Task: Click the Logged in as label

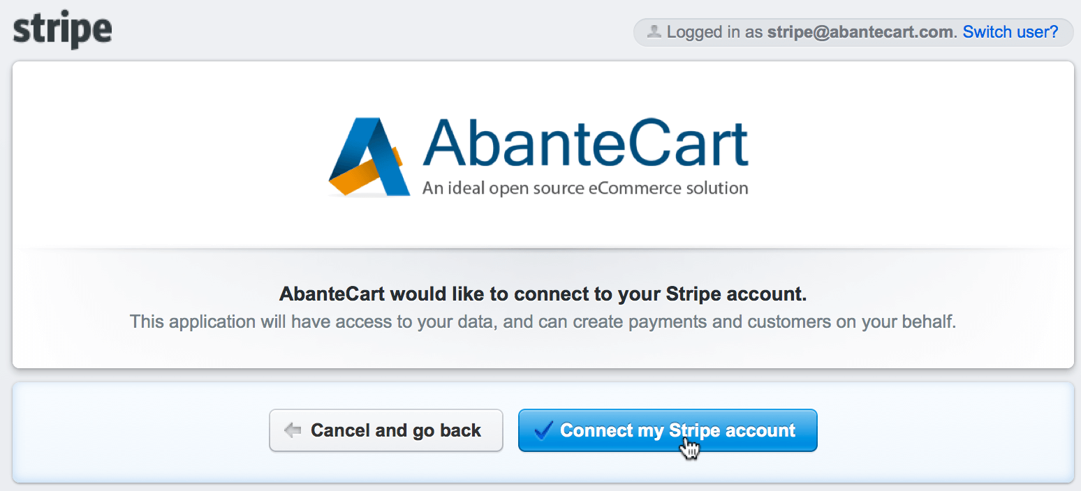Action: coord(715,32)
